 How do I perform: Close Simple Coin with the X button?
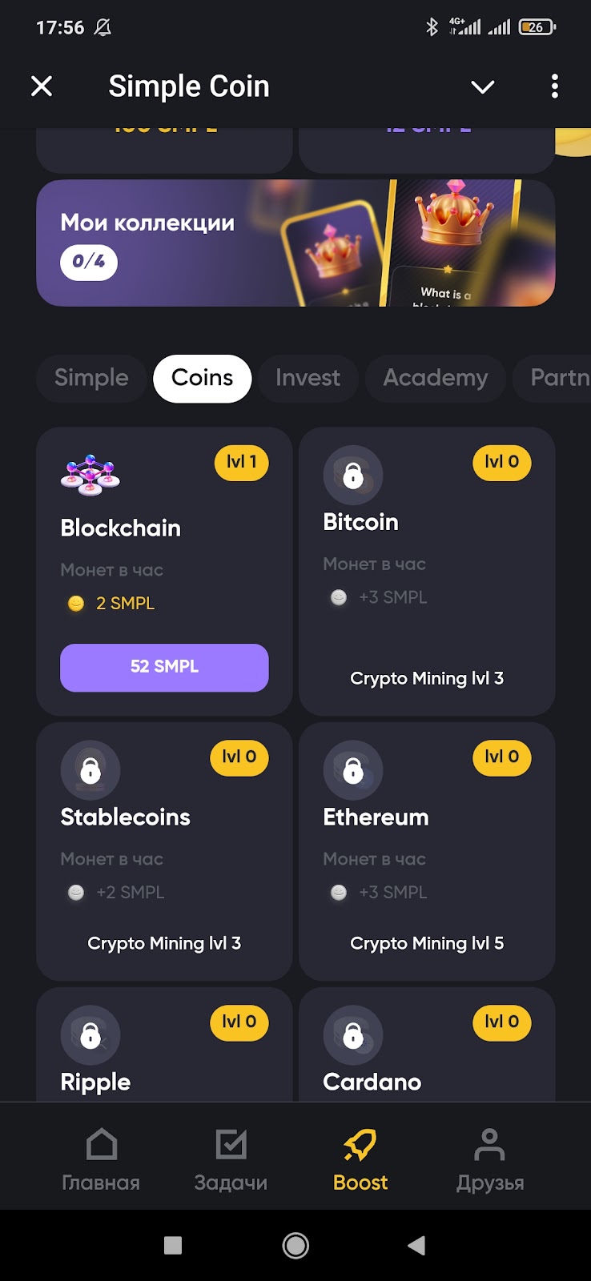[x=42, y=86]
